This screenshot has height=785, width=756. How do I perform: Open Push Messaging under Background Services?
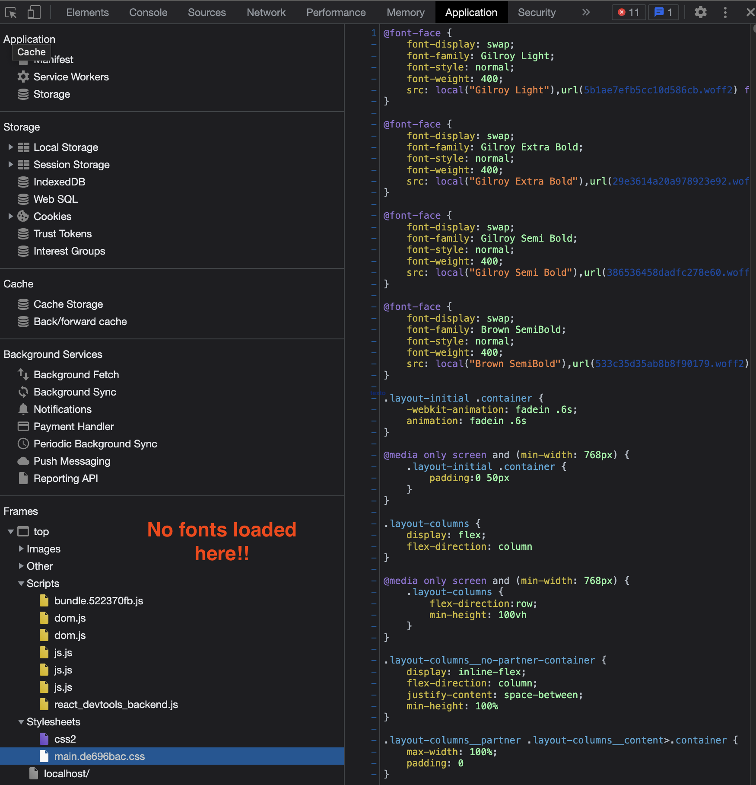pos(72,461)
